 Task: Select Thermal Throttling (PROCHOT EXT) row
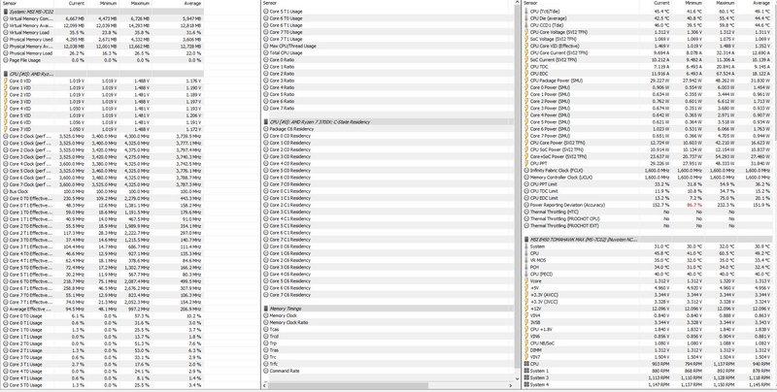pos(648,226)
